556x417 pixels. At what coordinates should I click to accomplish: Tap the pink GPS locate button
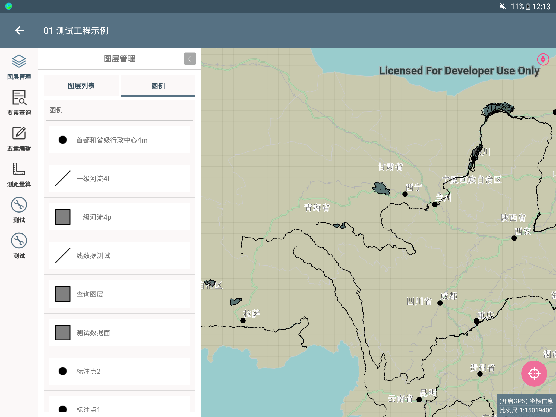coord(534,374)
